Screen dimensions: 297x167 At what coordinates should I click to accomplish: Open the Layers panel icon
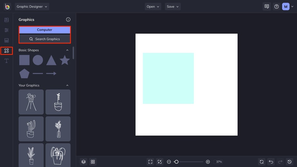tap(84, 162)
